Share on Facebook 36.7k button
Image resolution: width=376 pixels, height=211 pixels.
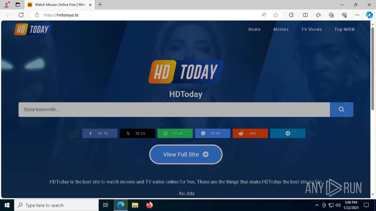(100, 133)
